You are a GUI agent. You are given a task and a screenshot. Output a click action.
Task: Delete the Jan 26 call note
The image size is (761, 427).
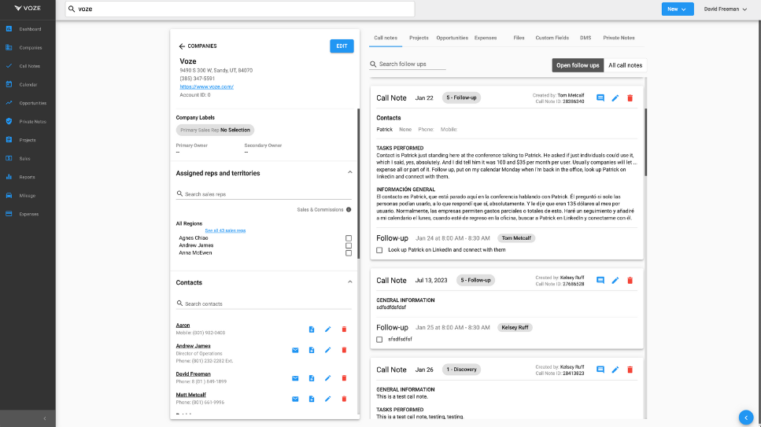point(630,370)
